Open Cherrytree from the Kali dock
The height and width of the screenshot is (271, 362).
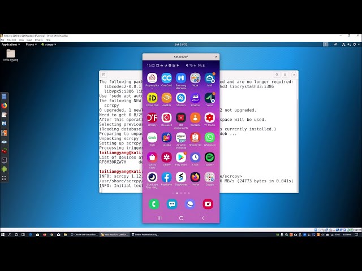point(4,151)
